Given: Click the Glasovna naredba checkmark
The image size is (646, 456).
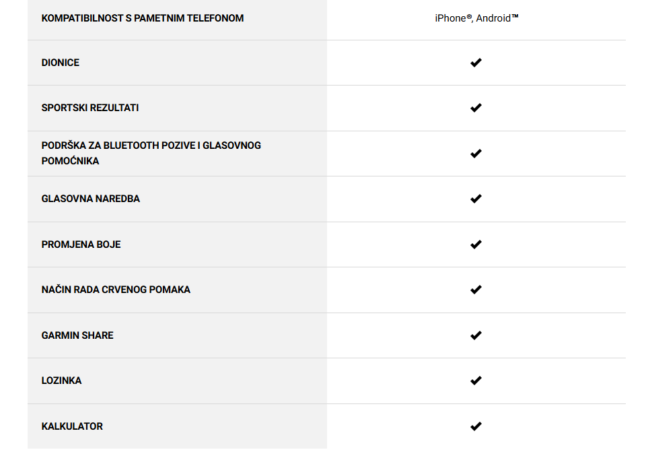Looking at the screenshot, I should pyautogui.click(x=476, y=199).
